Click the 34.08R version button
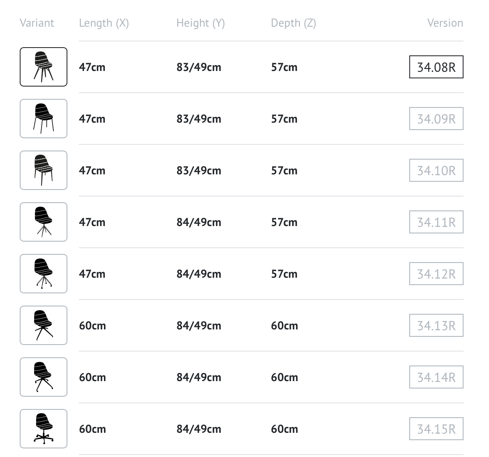489x457 pixels. point(436,67)
